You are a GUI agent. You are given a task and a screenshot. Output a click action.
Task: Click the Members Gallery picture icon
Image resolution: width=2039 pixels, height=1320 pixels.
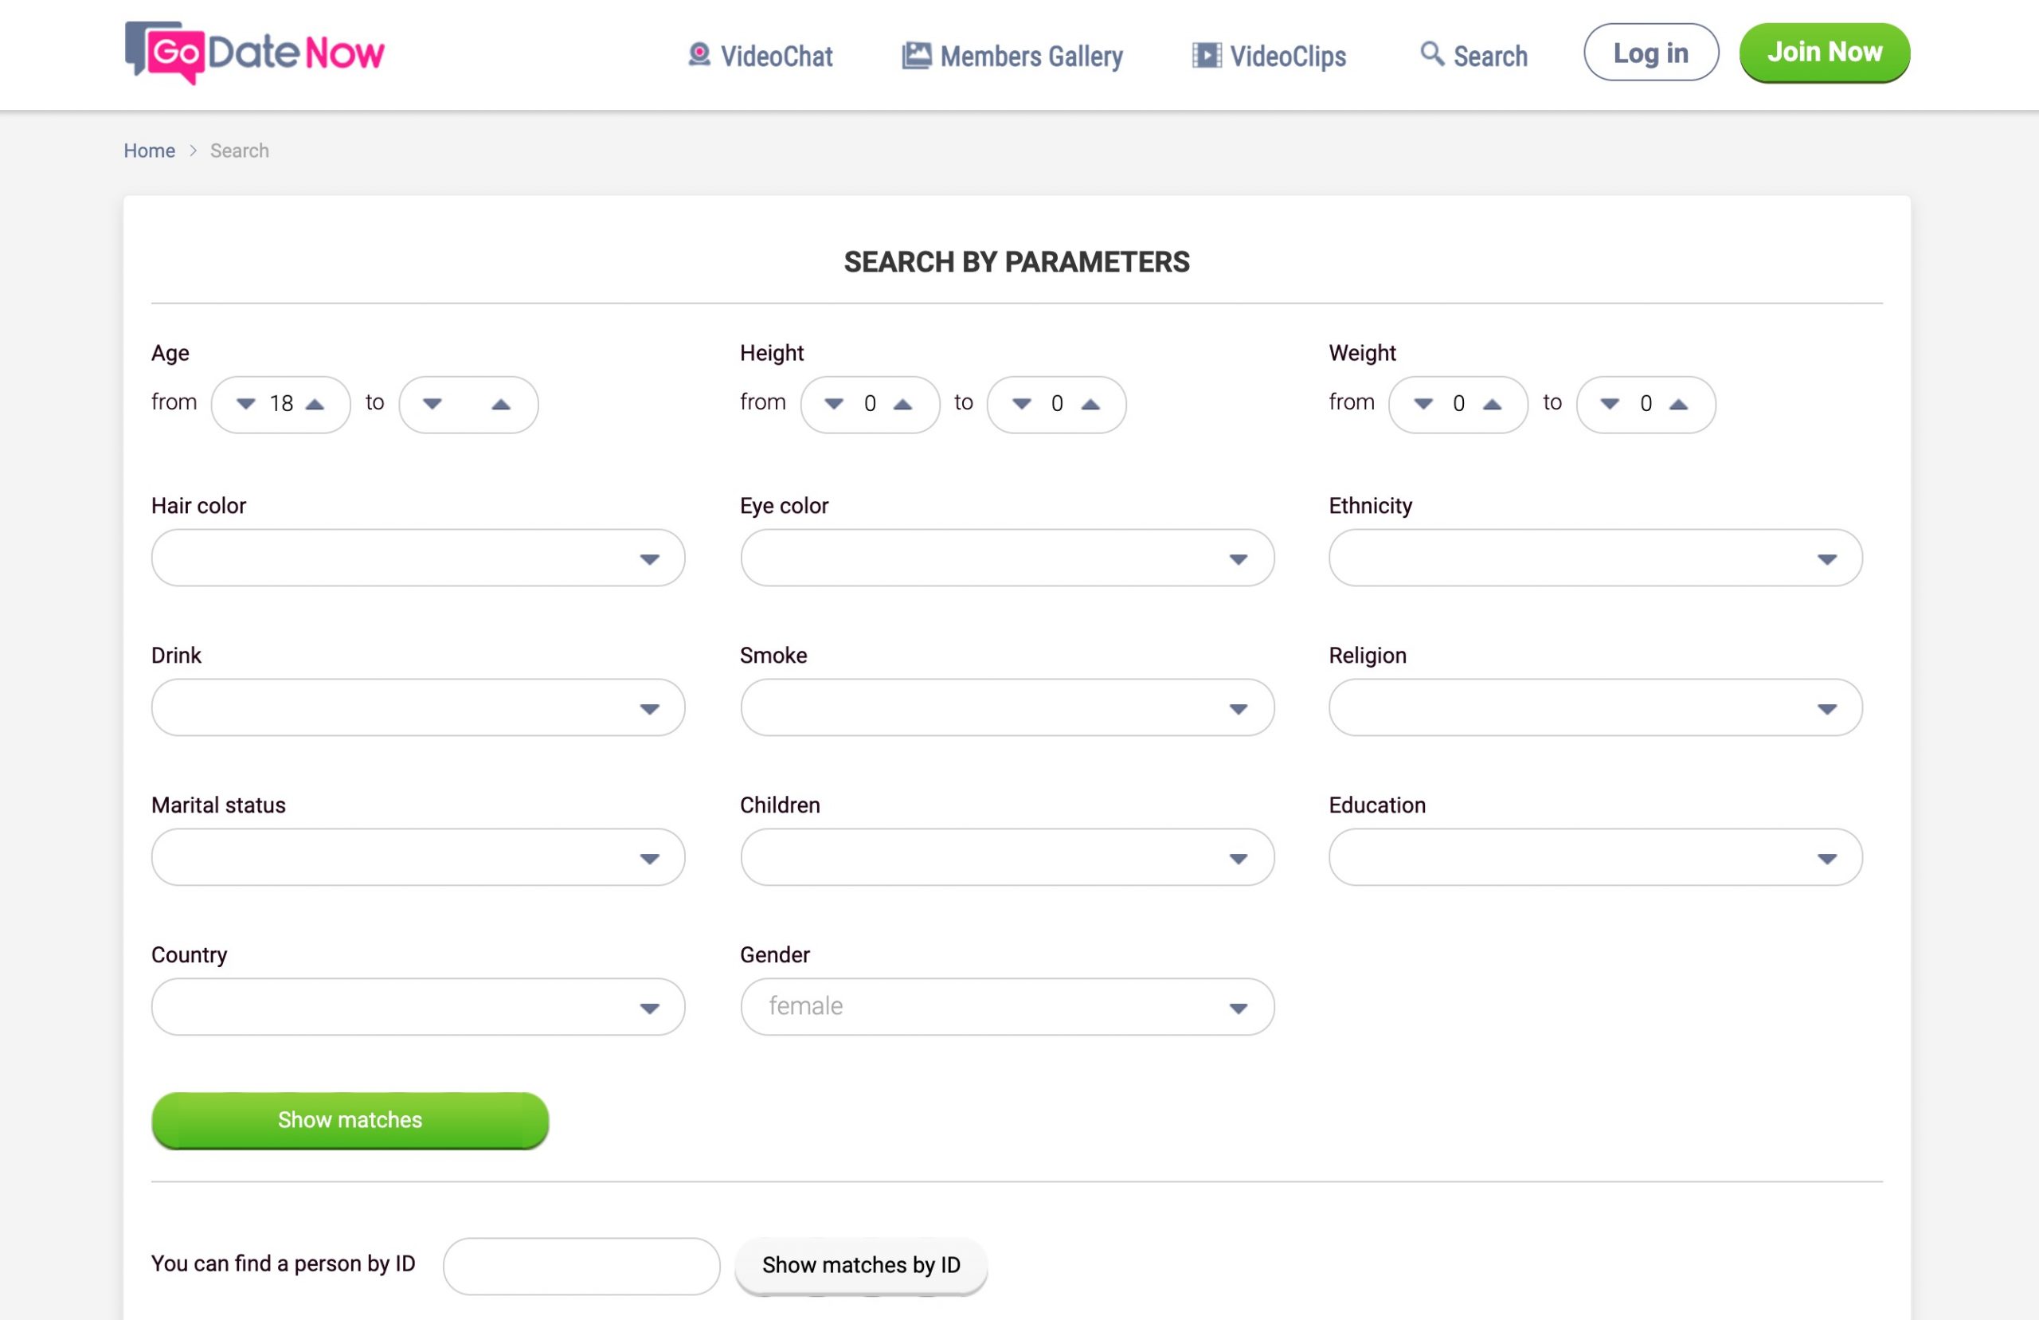pyautogui.click(x=917, y=56)
